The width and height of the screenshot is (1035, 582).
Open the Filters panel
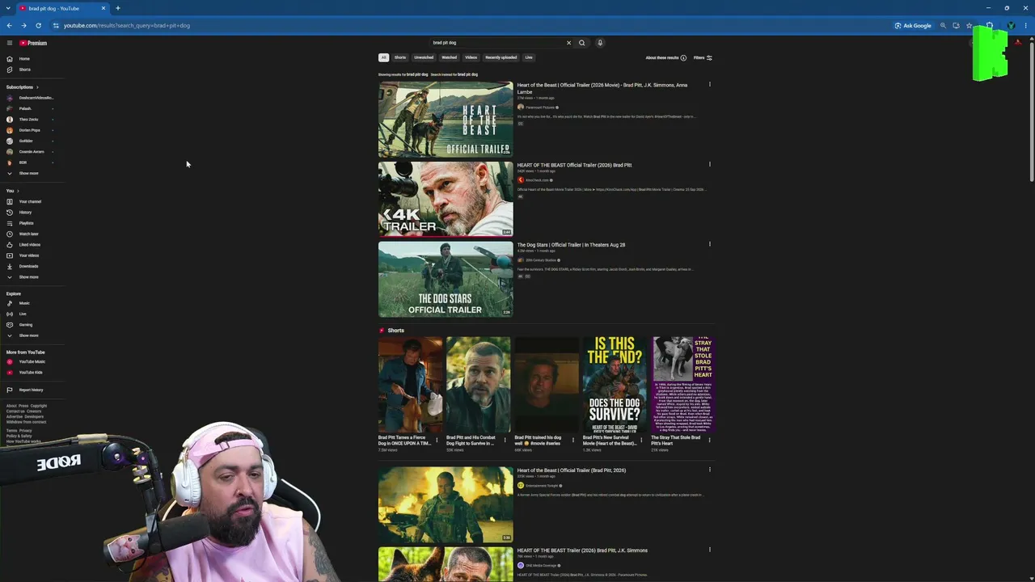click(x=703, y=57)
